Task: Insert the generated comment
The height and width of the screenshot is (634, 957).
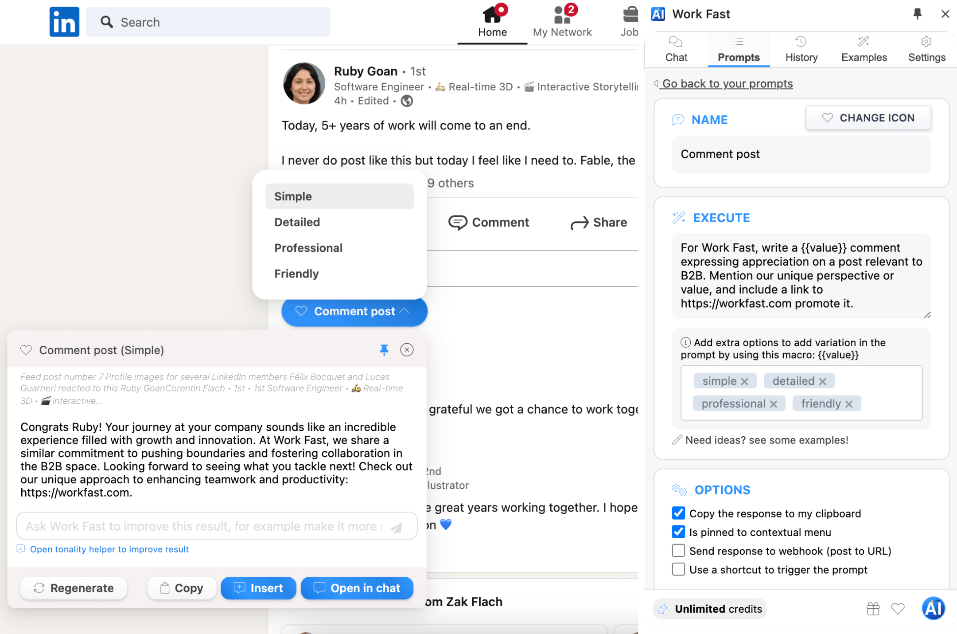Action: click(x=258, y=588)
